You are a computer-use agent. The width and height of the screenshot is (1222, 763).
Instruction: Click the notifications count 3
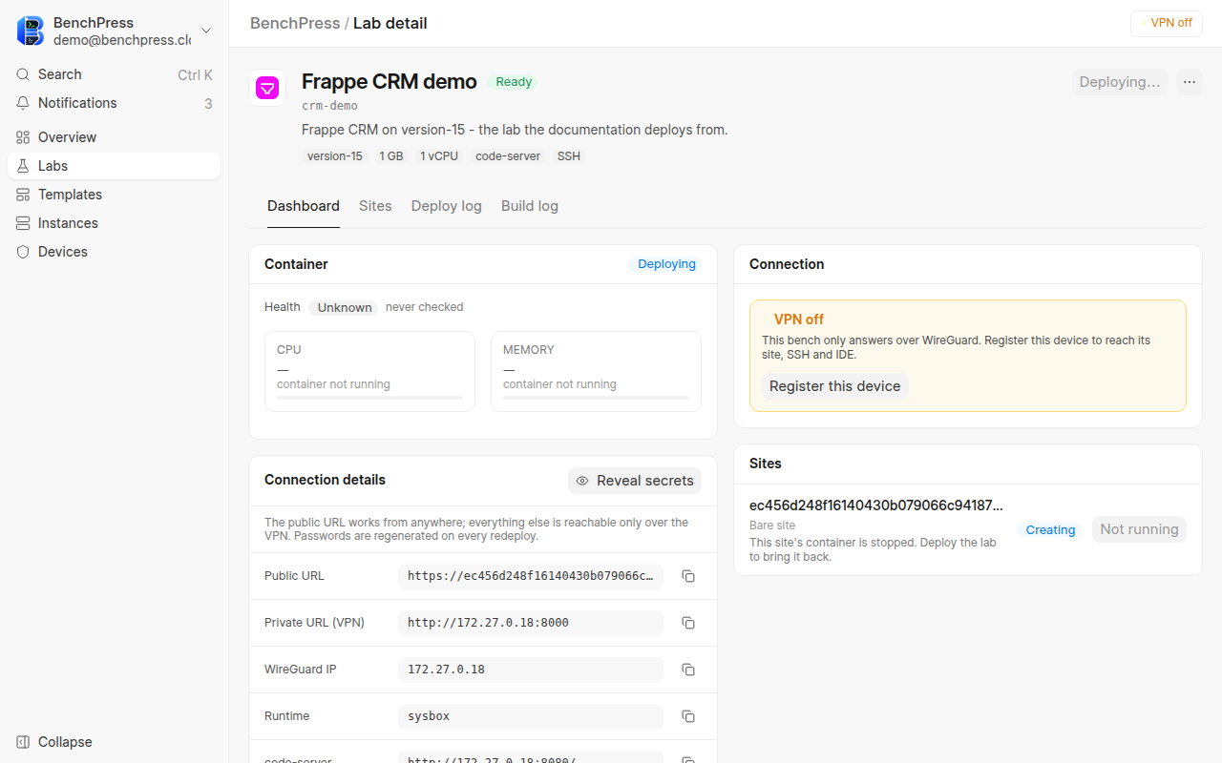tap(208, 103)
